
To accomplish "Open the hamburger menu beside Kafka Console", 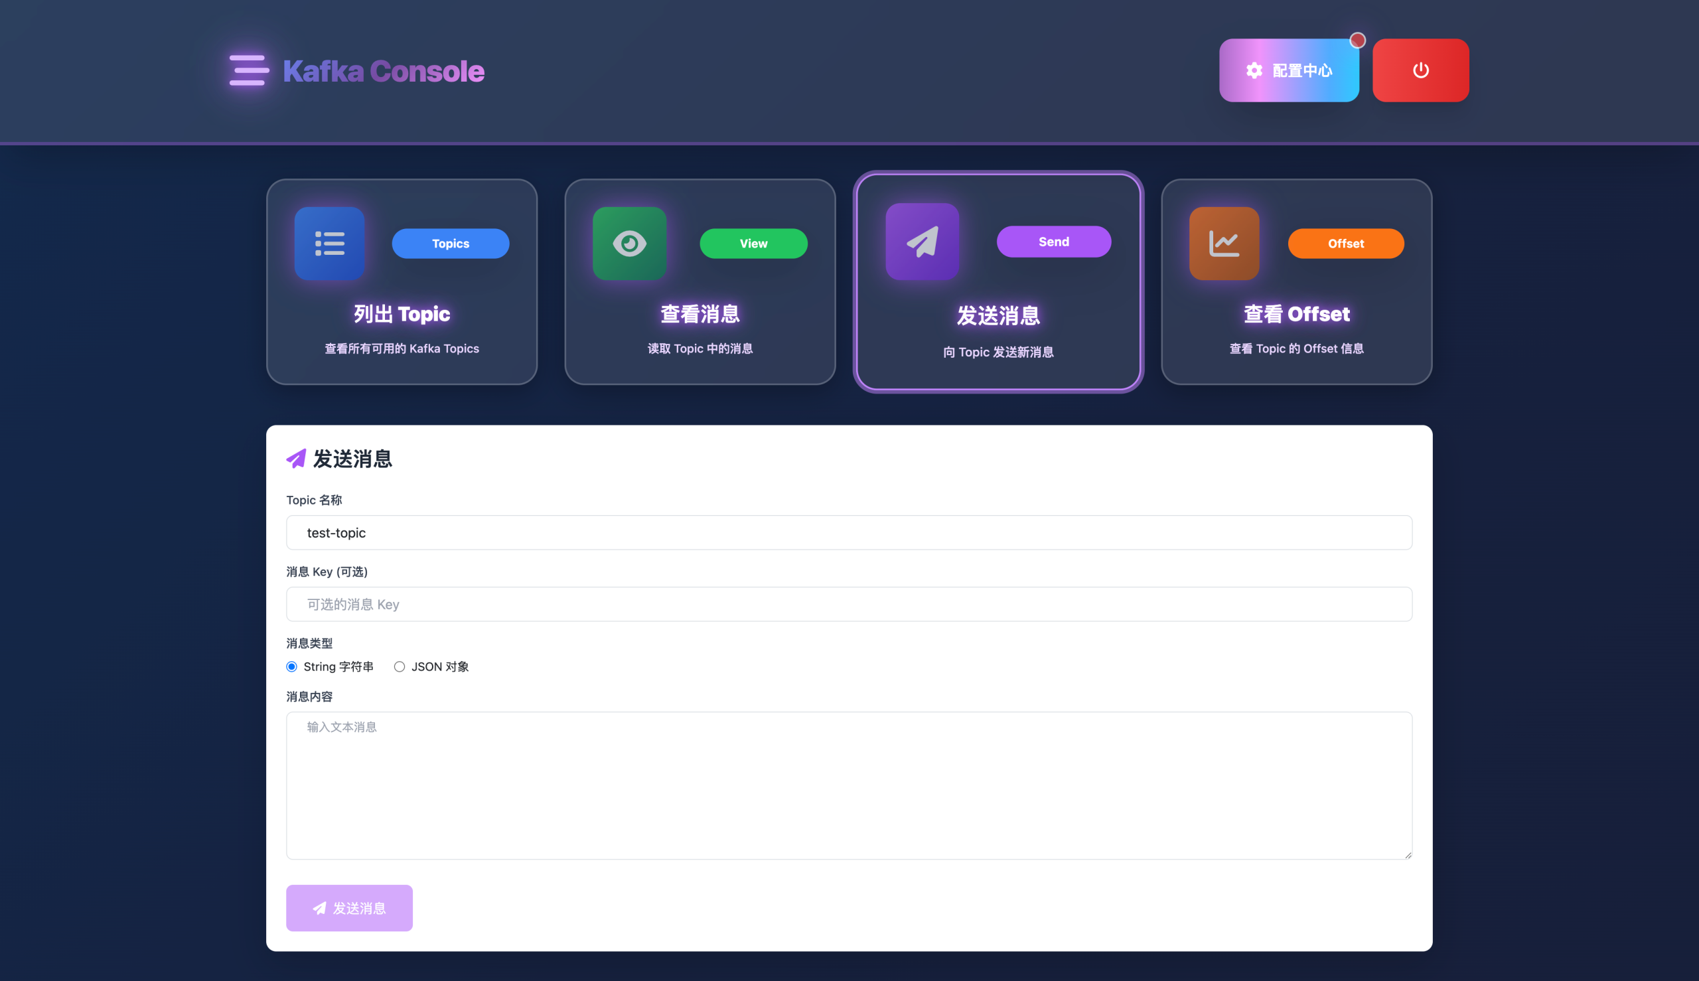I will [249, 70].
